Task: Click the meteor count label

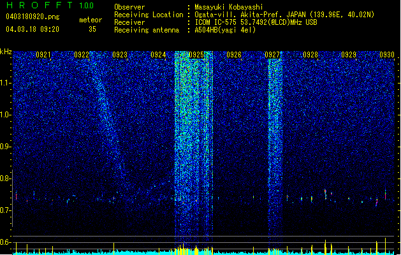Action: pos(91,20)
